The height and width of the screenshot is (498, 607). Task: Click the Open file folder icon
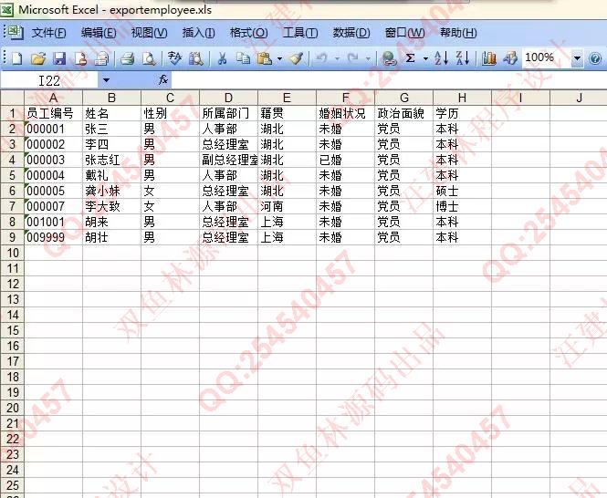[x=38, y=58]
